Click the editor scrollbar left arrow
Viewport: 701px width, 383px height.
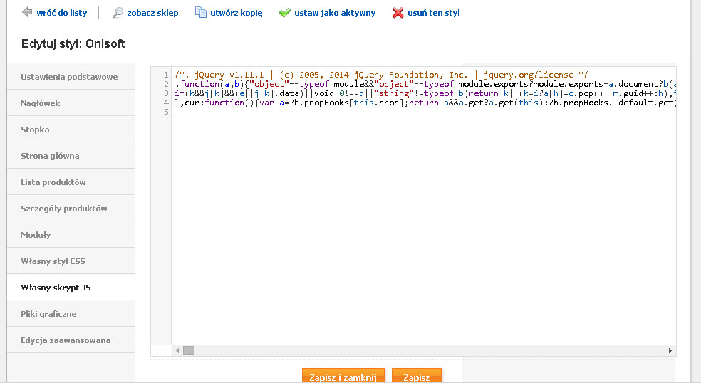(x=177, y=350)
